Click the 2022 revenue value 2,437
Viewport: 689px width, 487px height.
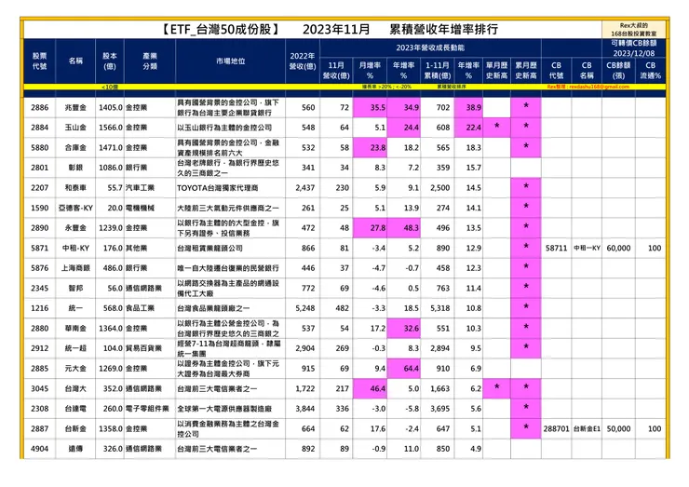click(x=305, y=188)
